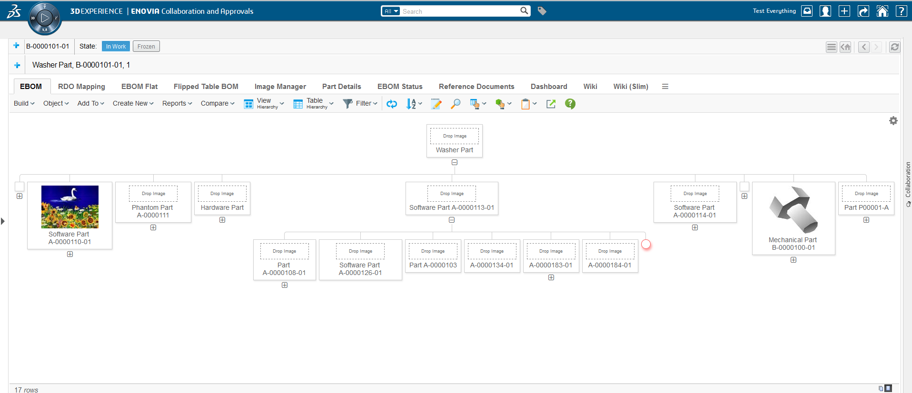Open the green help question mark icon

pyautogui.click(x=570, y=104)
